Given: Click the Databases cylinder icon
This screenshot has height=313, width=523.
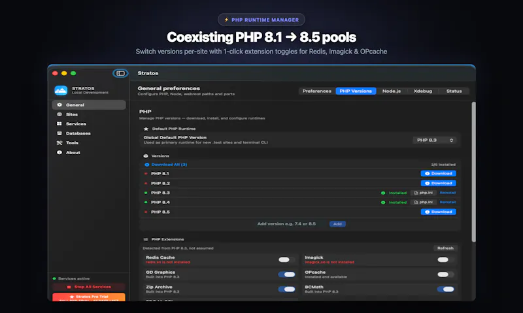Looking at the screenshot, I should [59, 133].
